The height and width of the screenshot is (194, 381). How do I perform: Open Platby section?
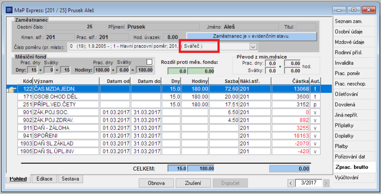pos(354,146)
